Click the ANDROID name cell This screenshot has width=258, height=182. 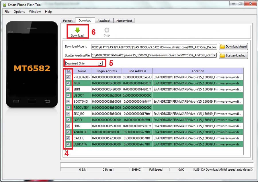point(82,132)
